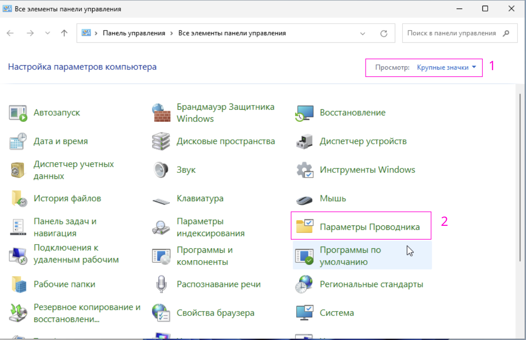Click the control panel icon in address bar
The height and width of the screenshot is (340, 526).
(x=86, y=33)
